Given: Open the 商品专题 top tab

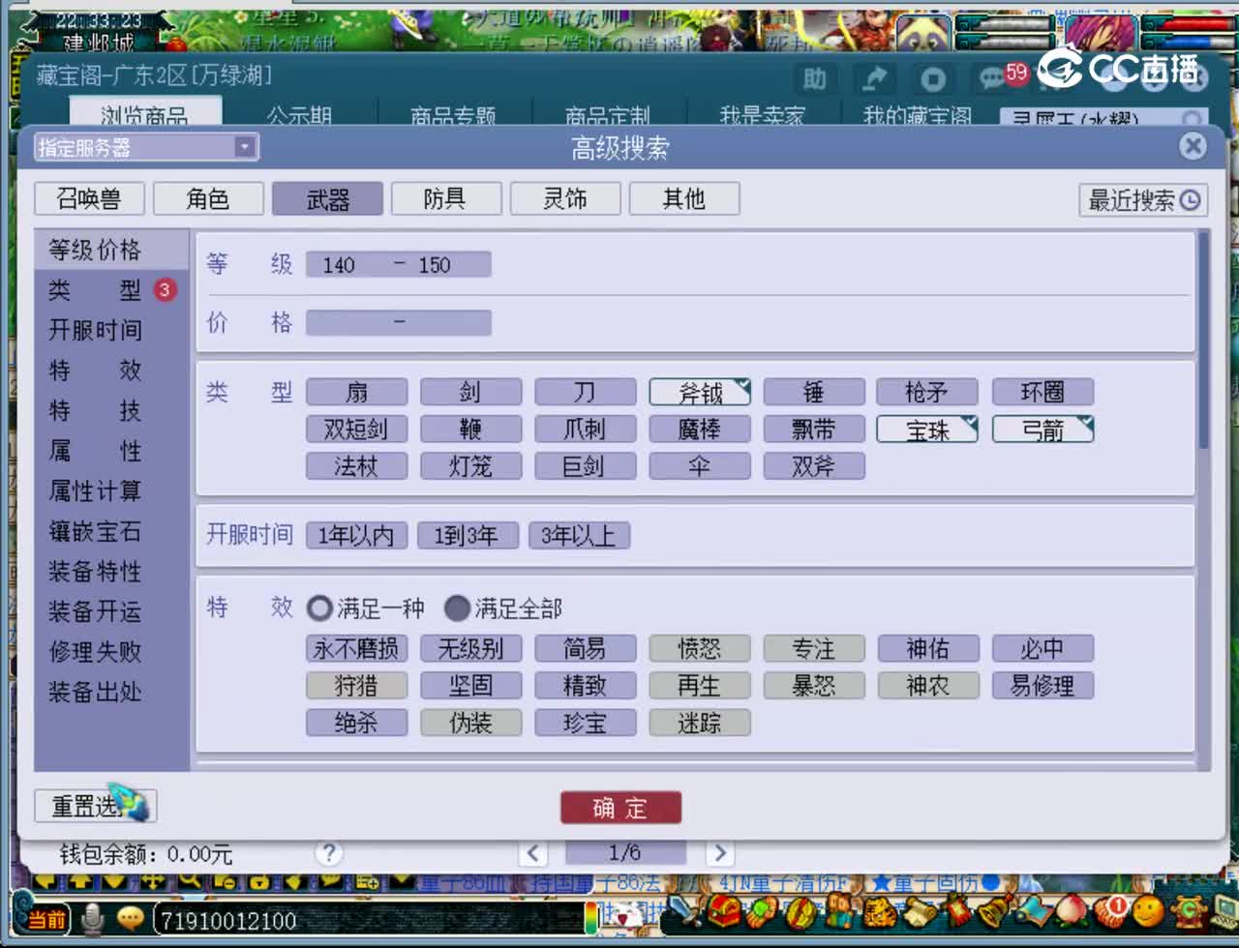Looking at the screenshot, I should pos(453,116).
